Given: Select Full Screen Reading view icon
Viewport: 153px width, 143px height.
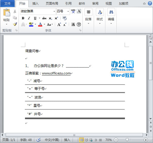Looking at the screenshot, I should tap(86, 140).
